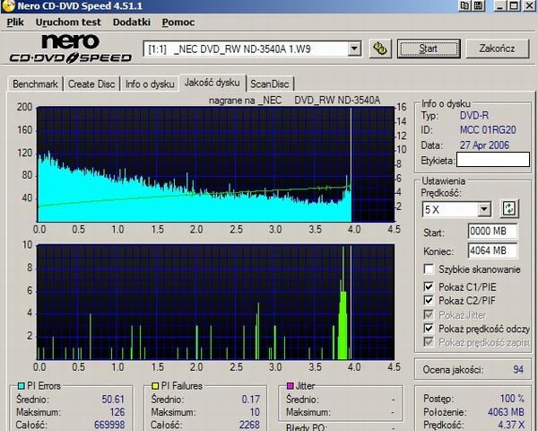Open the Plik menu
Screen dimensions: 538x431
click(15, 22)
